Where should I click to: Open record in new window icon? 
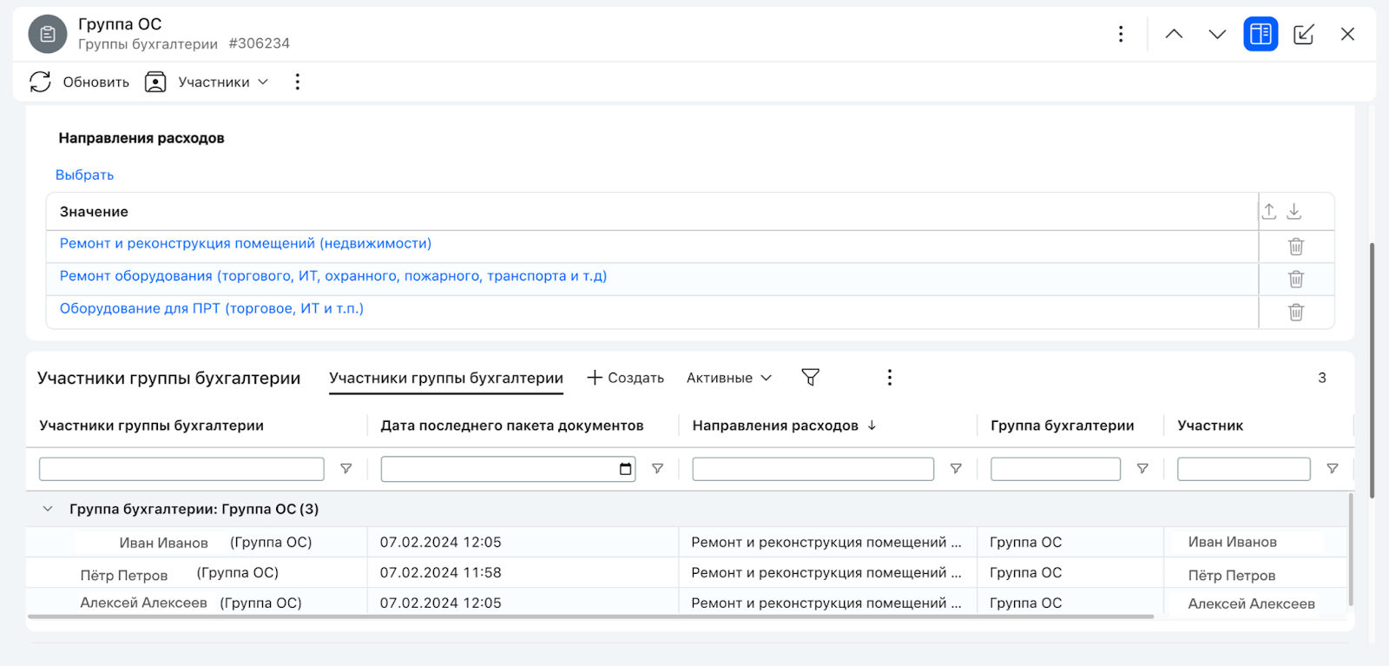point(1303,34)
